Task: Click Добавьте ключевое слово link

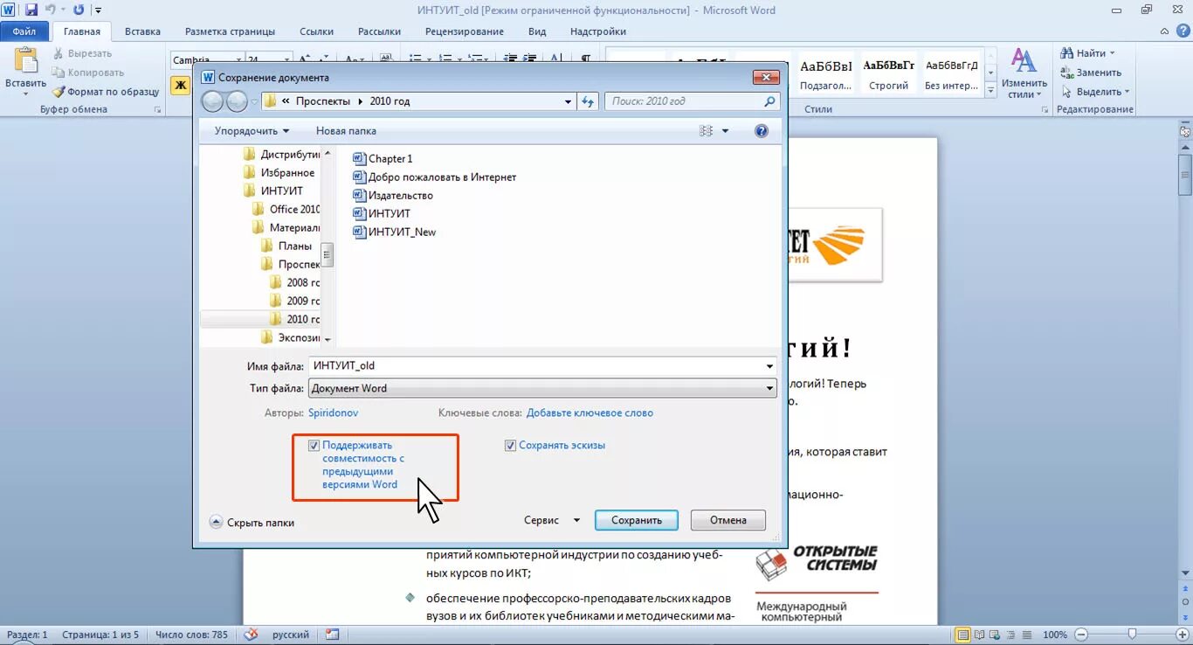Action: (x=590, y=413)
